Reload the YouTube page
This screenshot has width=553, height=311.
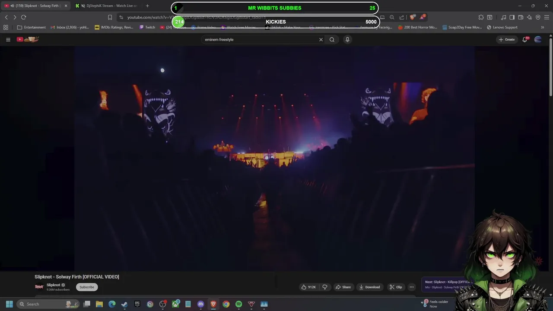coord(24,17)
